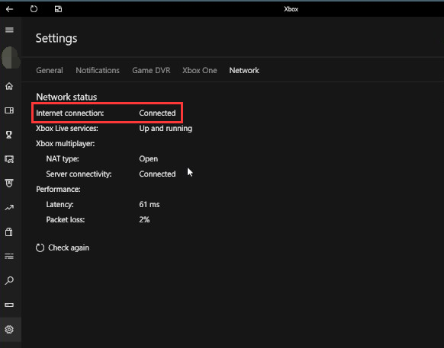The image size is (444, 348).
Task: Click the 'Xbox multiplayer:' label
Action: (66, 144)
